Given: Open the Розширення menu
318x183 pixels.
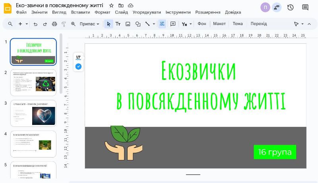Looking at the screenshot, I should coord(207,12).
